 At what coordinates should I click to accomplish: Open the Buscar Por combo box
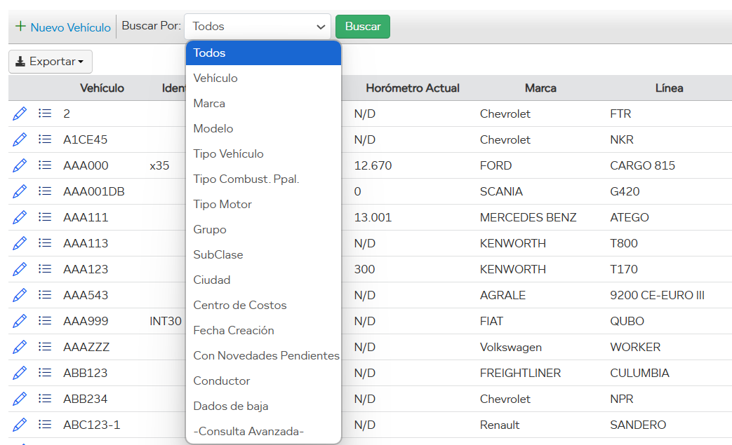tap(257, 26)
